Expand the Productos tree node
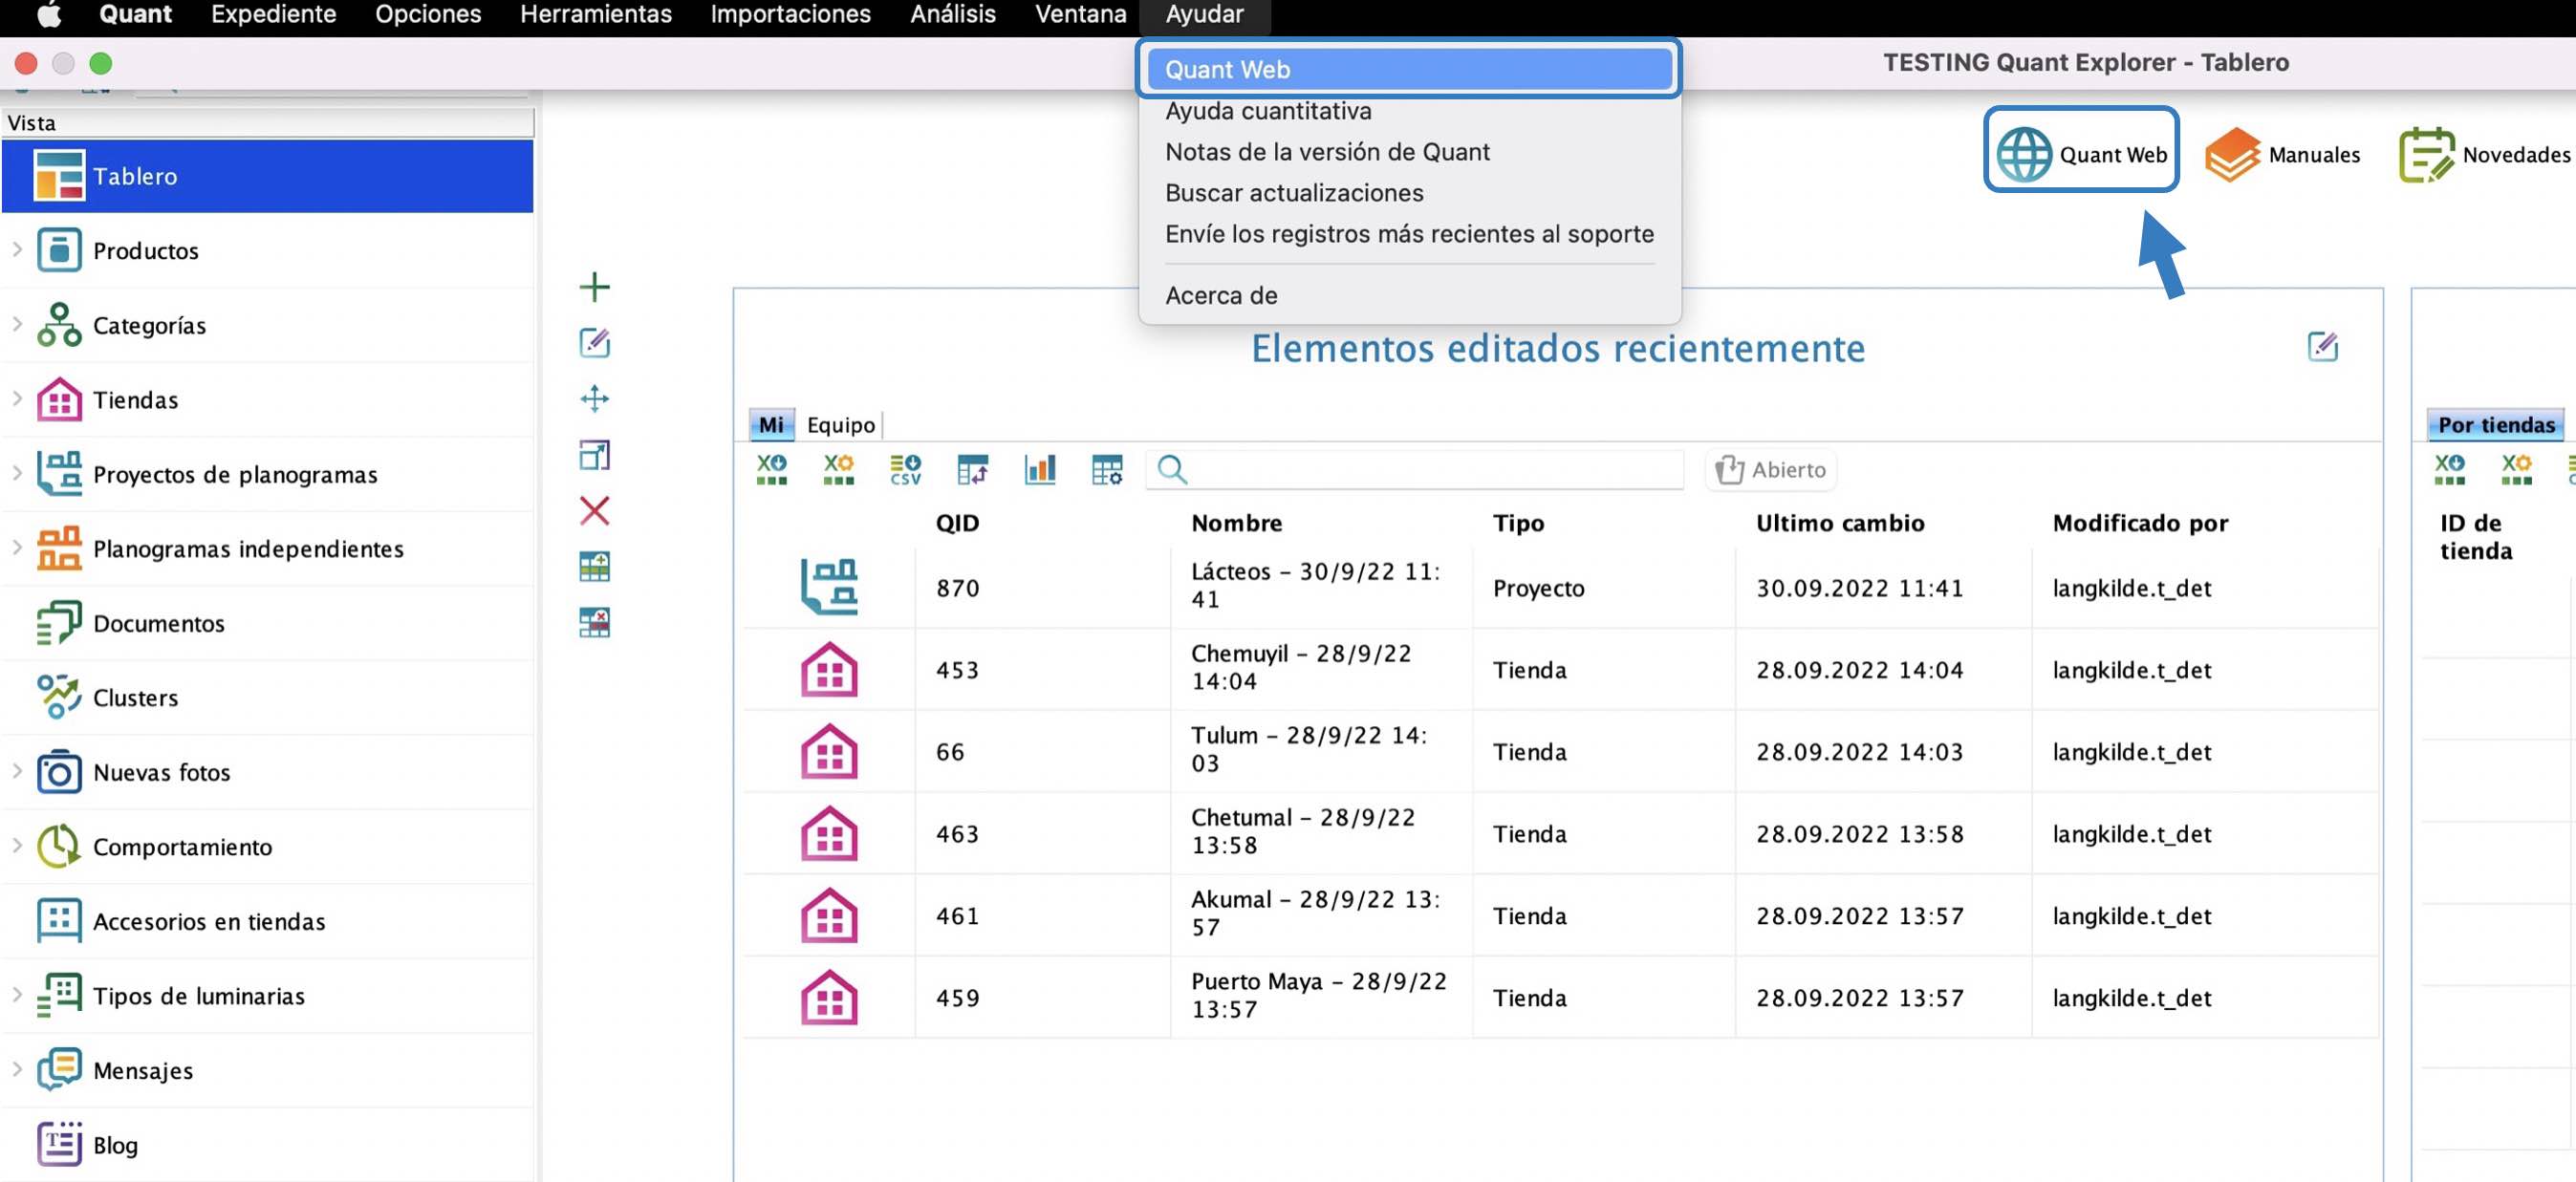The height and width of the screenshot is (1182, 2576). click(17, 249)
